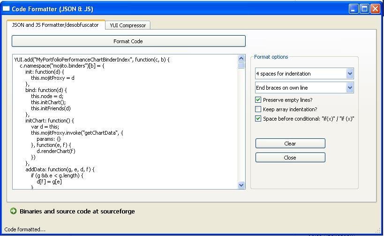Toggle Preserve empty lines checkbox
The height and width of the screenshot is (236, 384).
click(x=258, y=100)
